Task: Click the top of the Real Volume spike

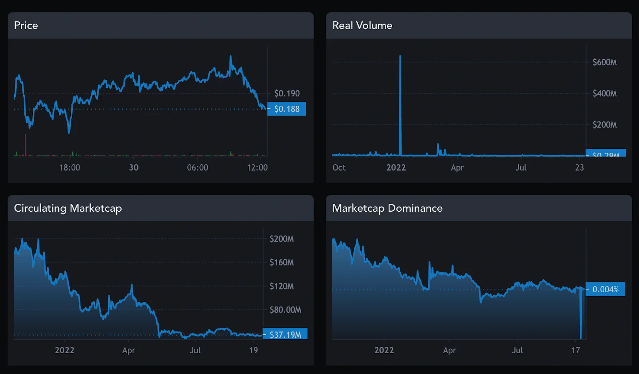Action: coord(400,57)
